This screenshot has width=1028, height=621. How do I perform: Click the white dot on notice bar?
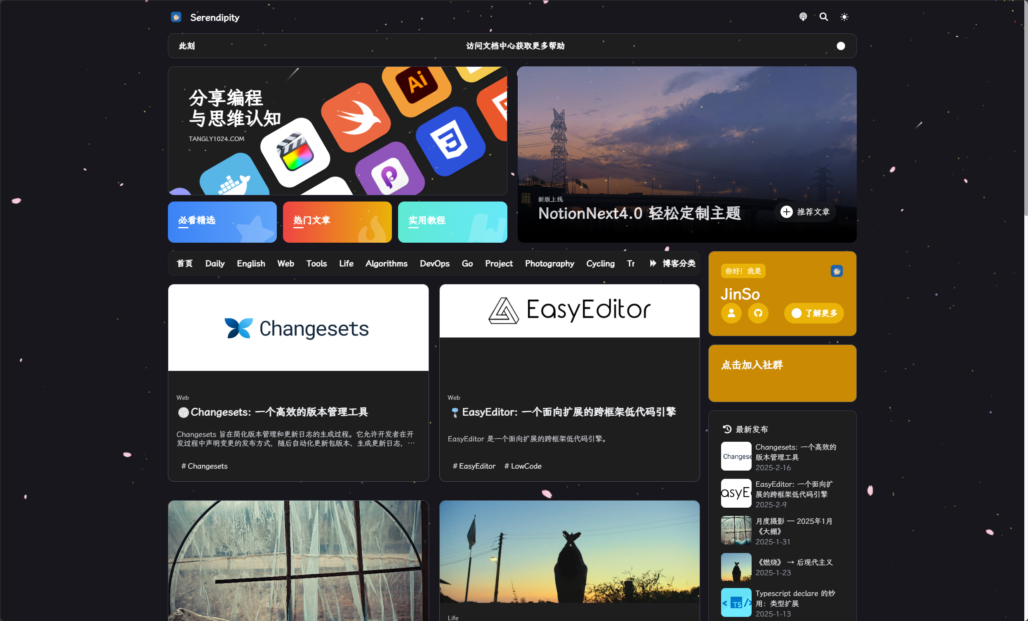tap(840, 46)
